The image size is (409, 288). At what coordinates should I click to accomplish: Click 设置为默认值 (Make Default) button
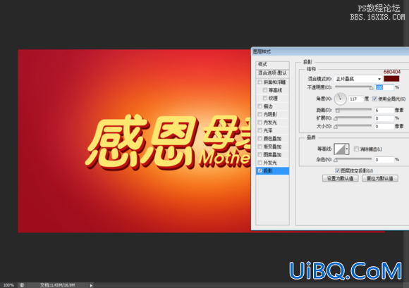340,178
